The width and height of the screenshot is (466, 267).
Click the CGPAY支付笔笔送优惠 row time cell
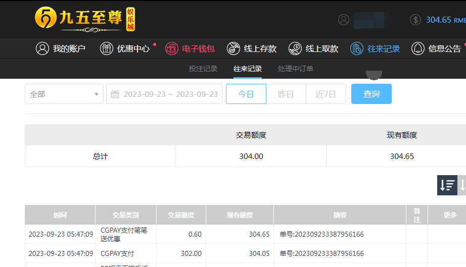[61, 234]
